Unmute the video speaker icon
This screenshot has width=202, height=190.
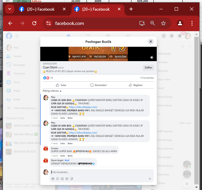(x=152, y=57)
